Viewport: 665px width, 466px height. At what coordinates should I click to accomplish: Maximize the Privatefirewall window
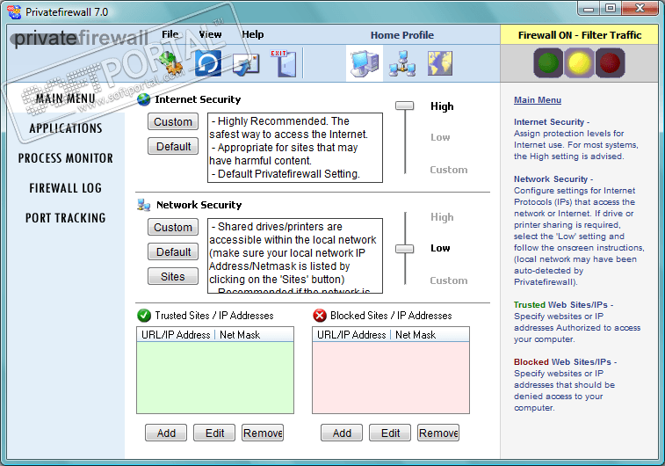(611, 8)
